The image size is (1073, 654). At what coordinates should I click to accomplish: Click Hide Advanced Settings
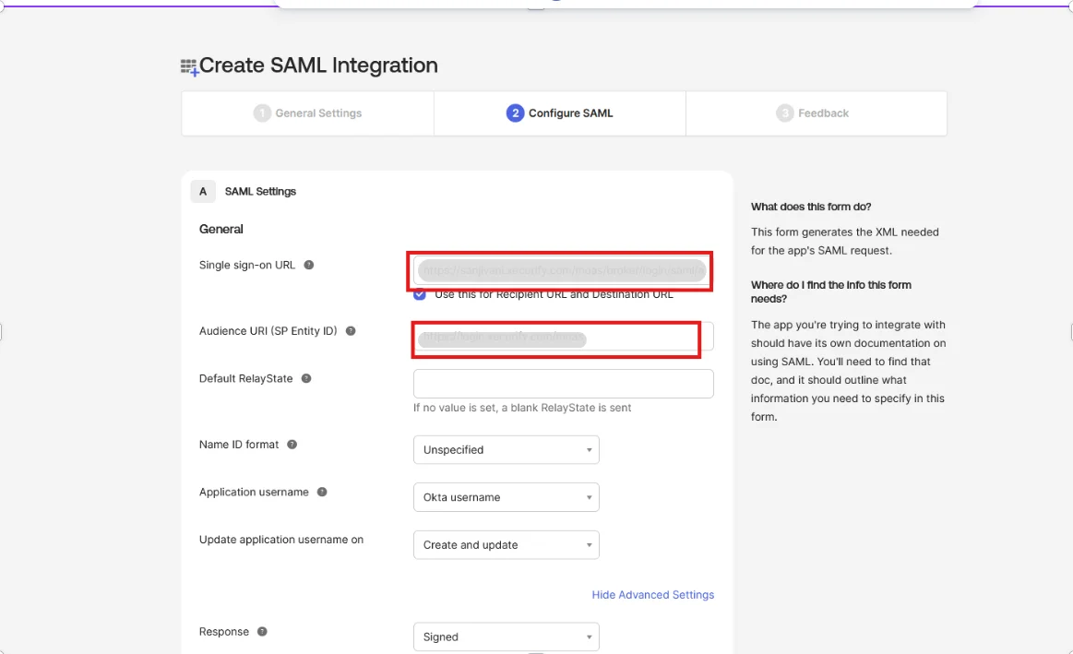point(652,594)
